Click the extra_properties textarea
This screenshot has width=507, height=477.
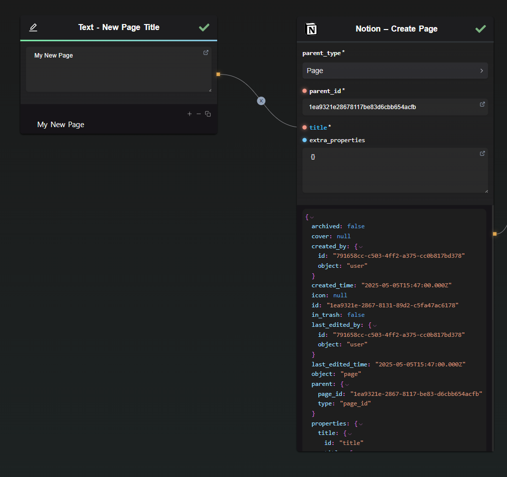pos(395,170)
